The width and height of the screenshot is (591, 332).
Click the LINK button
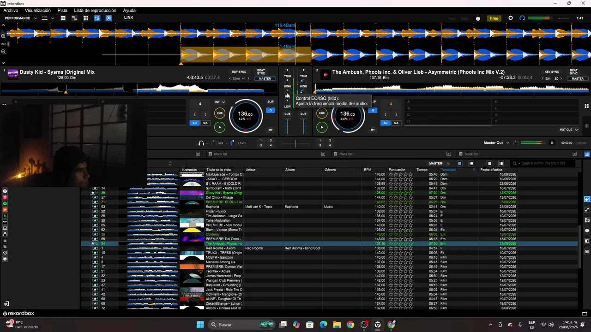click(128, 18)
